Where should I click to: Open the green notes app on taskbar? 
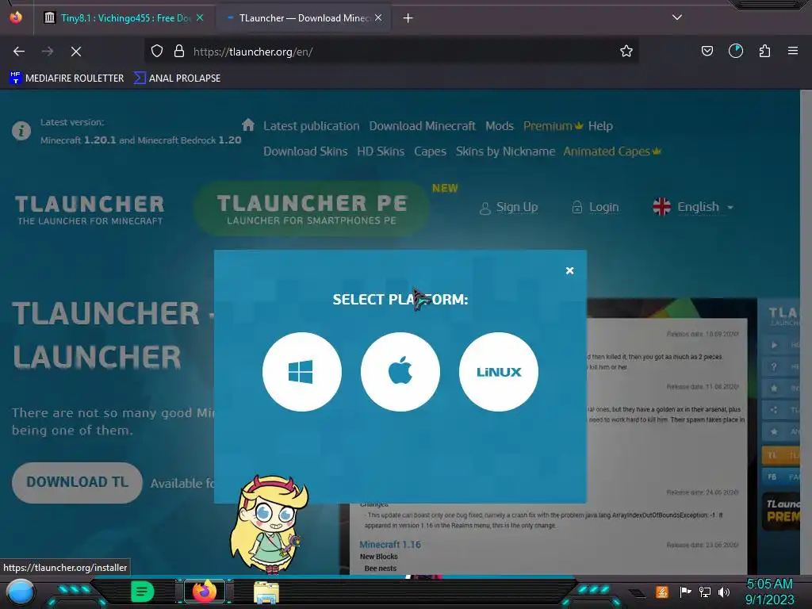(142, 592)
